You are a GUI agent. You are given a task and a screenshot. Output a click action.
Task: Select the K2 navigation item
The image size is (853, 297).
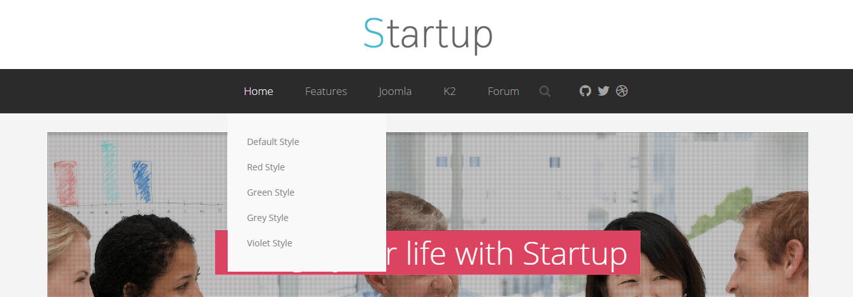(x=450, y=91)
